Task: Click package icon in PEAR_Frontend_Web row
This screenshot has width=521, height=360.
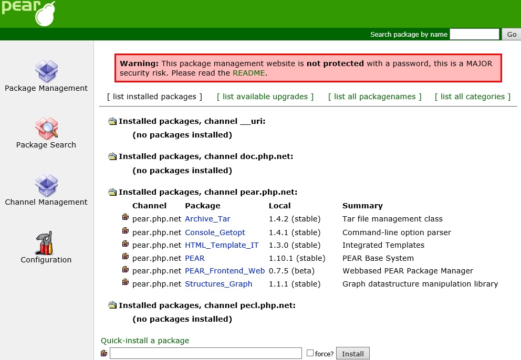Action: (126, 269)
